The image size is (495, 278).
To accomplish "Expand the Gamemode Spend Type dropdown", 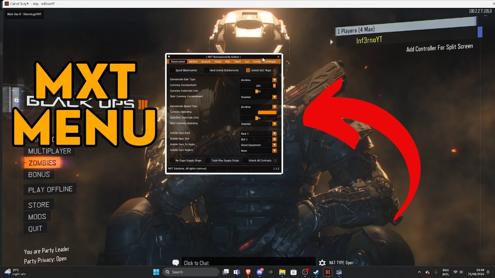I will tap(274, 107).
